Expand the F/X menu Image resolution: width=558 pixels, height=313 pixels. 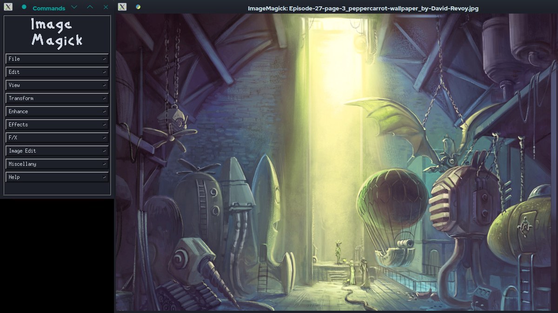(x=57, y=138)
